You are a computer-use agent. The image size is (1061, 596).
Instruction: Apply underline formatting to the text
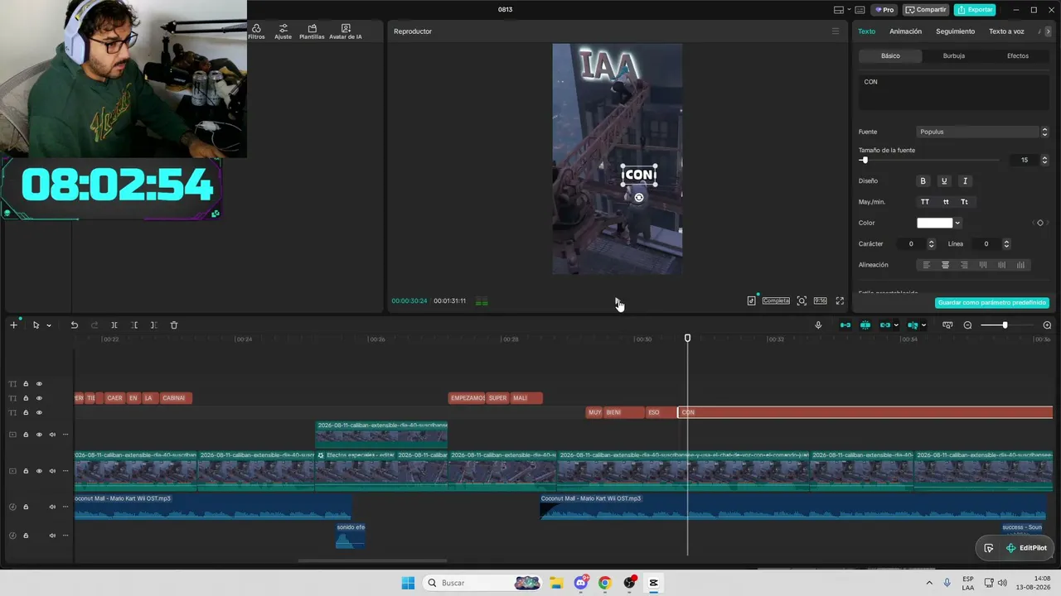pyautogui.click(x=943, y=181)
